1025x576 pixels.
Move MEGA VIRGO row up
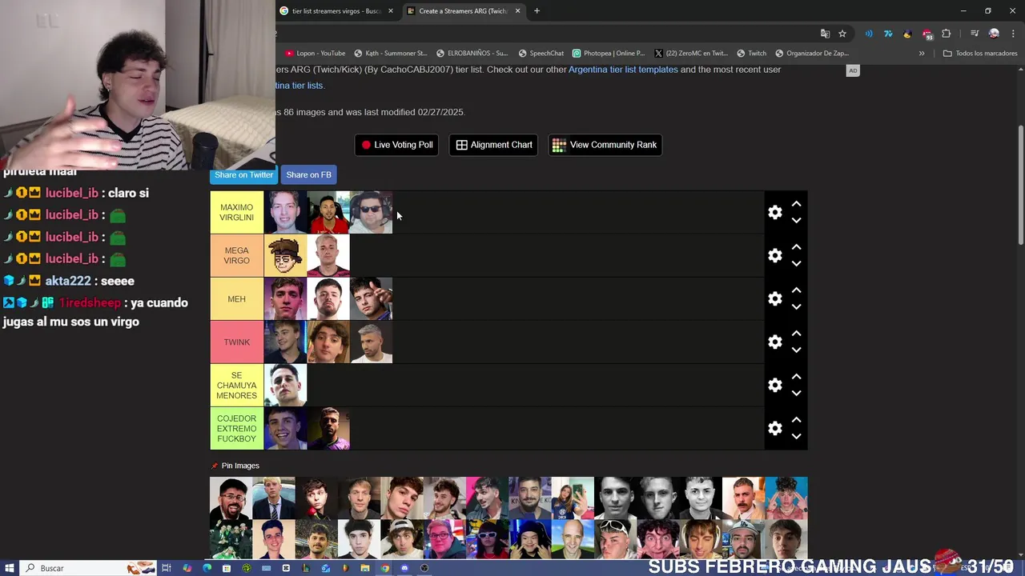[x=796, y=247]
